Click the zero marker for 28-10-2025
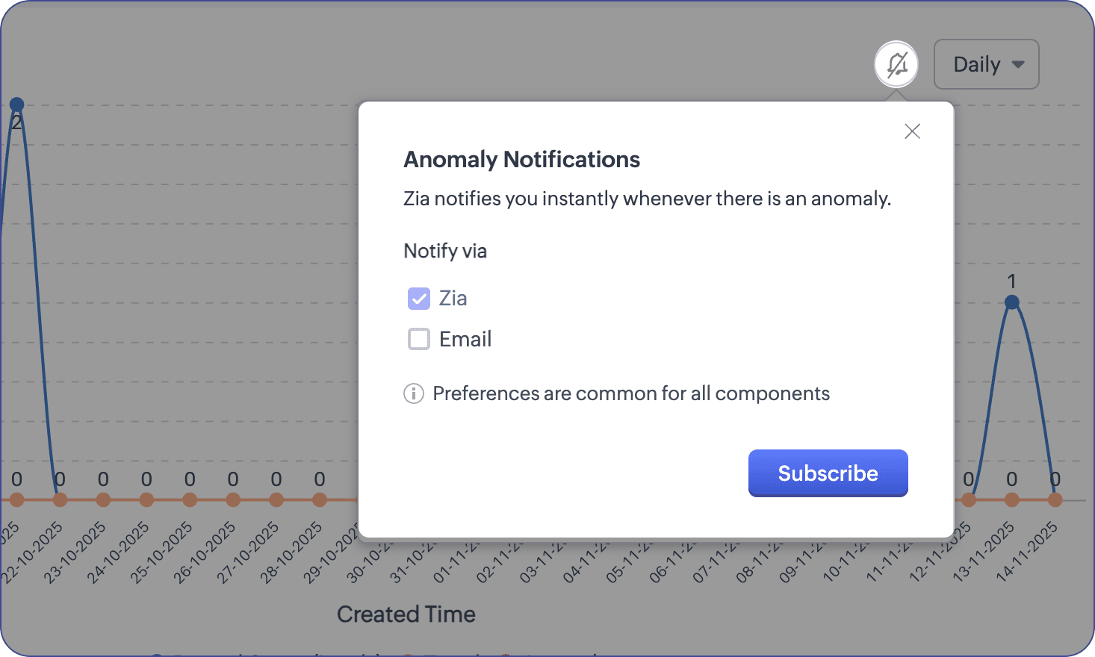This screenshot has width=1095, height=657. 320,499
